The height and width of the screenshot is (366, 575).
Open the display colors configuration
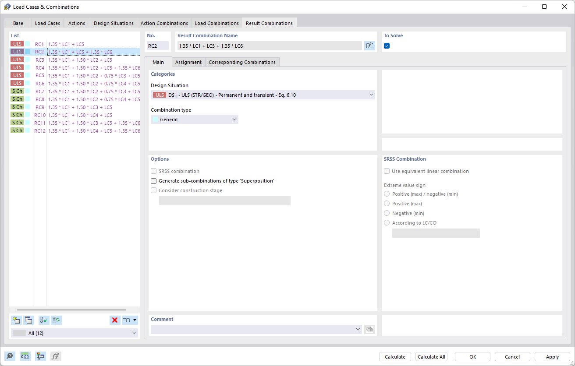tap(40, 356)
